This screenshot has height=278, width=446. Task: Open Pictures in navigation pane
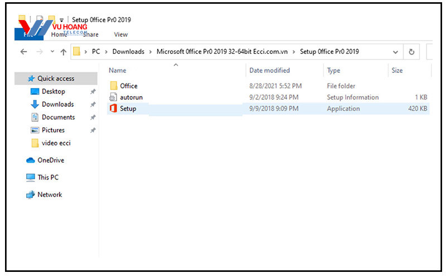[x=53, y=130]
